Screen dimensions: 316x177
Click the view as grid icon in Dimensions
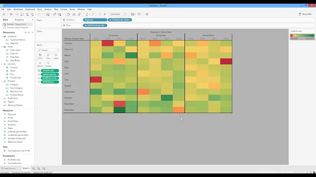click(x=25, y=32)
